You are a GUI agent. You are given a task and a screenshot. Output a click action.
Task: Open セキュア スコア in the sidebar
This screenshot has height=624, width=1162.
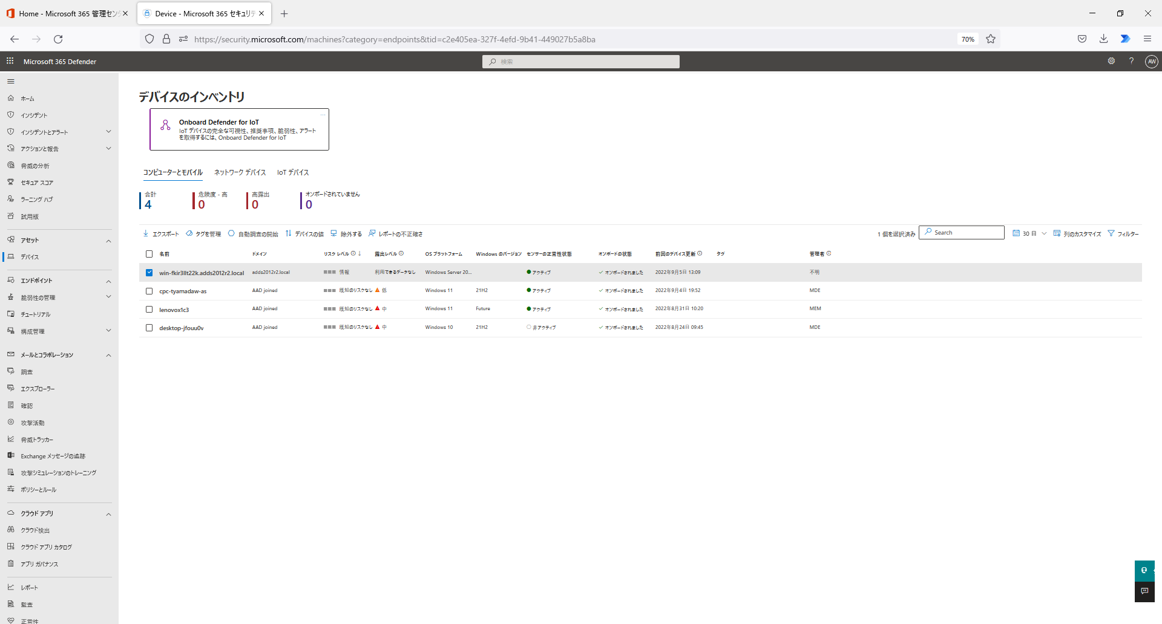(x=37, y=183)
